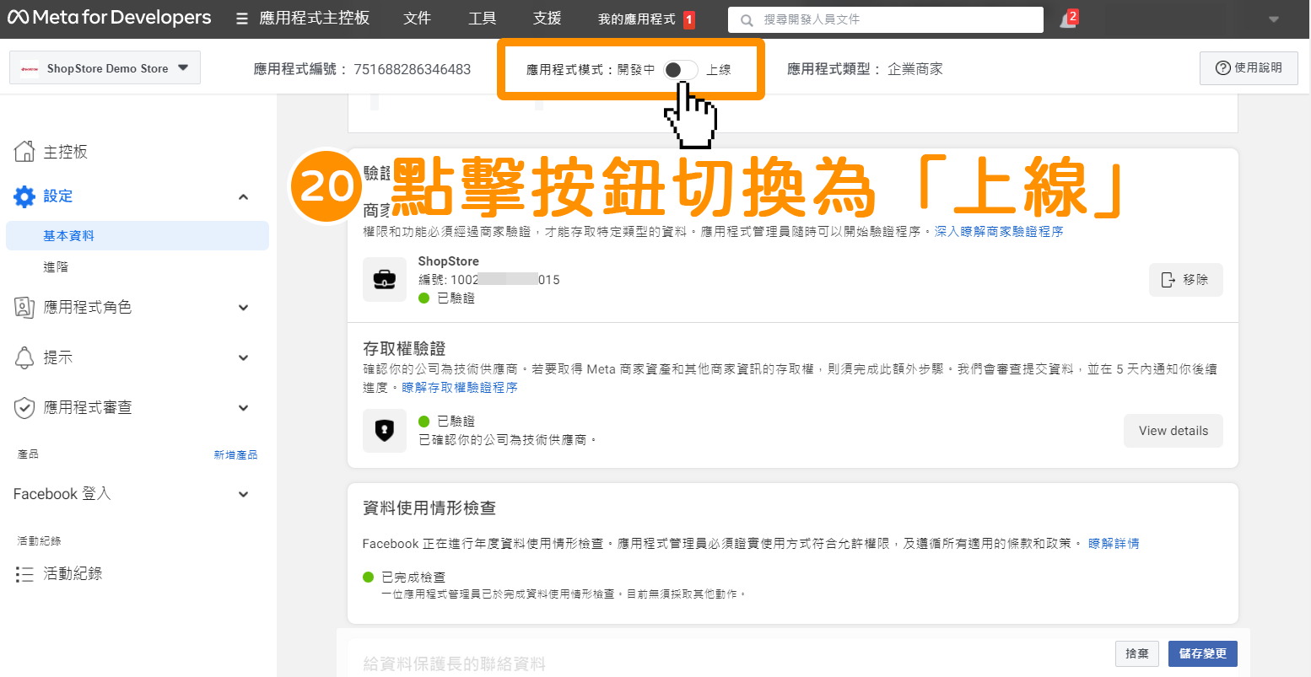Click the notification bell icon
Screen dimensions: 1311x677
tap(1067, 19)
